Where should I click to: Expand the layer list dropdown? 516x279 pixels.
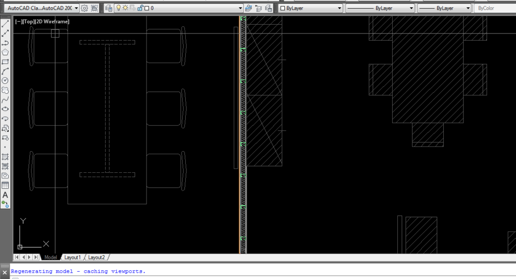tap(240, 8)
